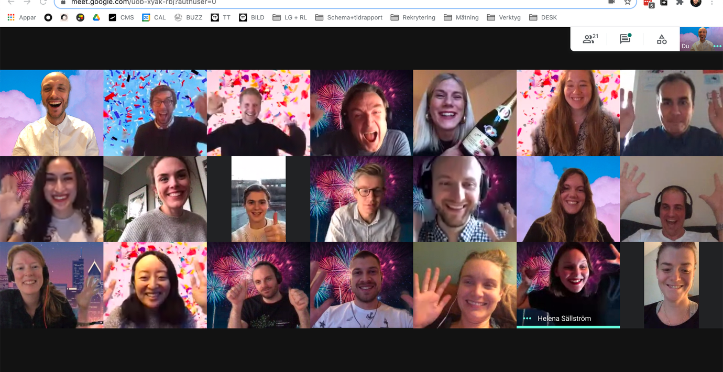This screenshot has height=372, width=723.
Task: Open the meeting chat panel
Action: coord(625,39)
